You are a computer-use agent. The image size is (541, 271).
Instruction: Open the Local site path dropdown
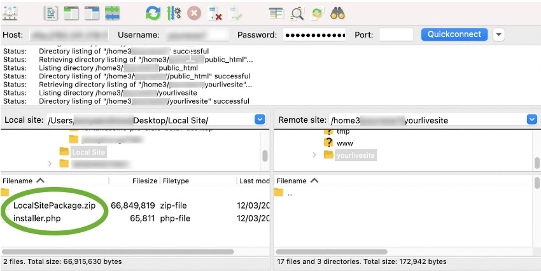260,120
